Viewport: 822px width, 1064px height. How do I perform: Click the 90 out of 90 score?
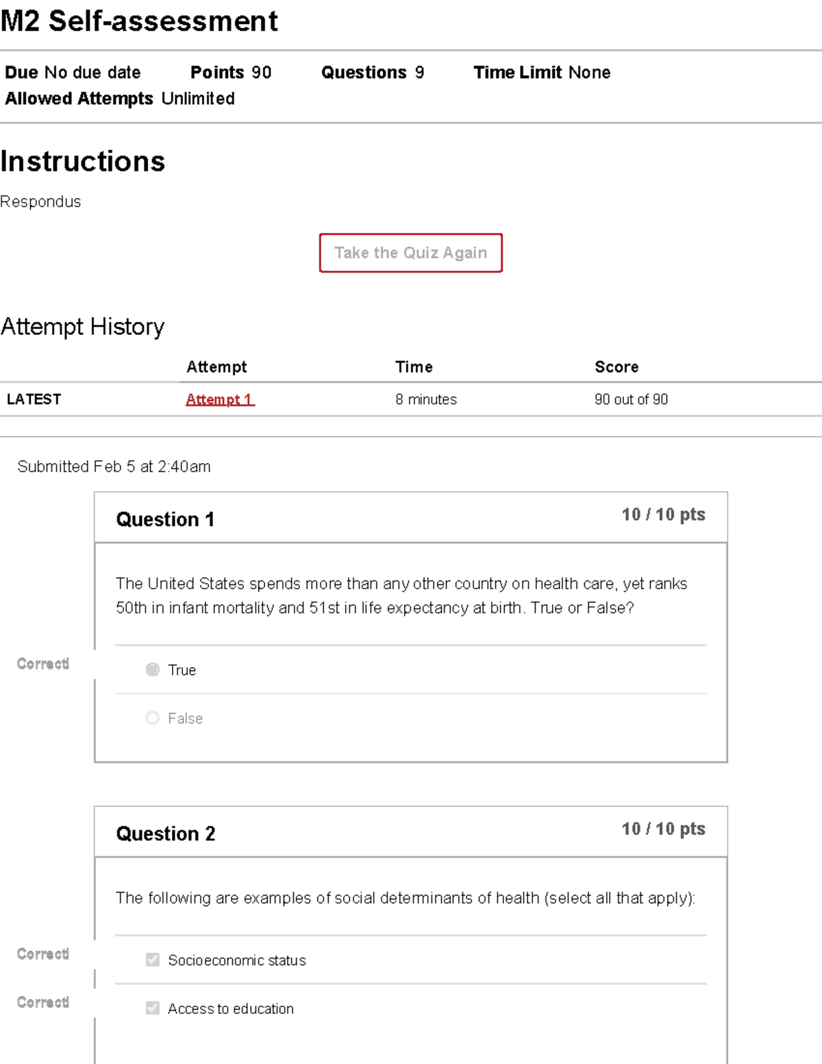click(x=631, y=399)
